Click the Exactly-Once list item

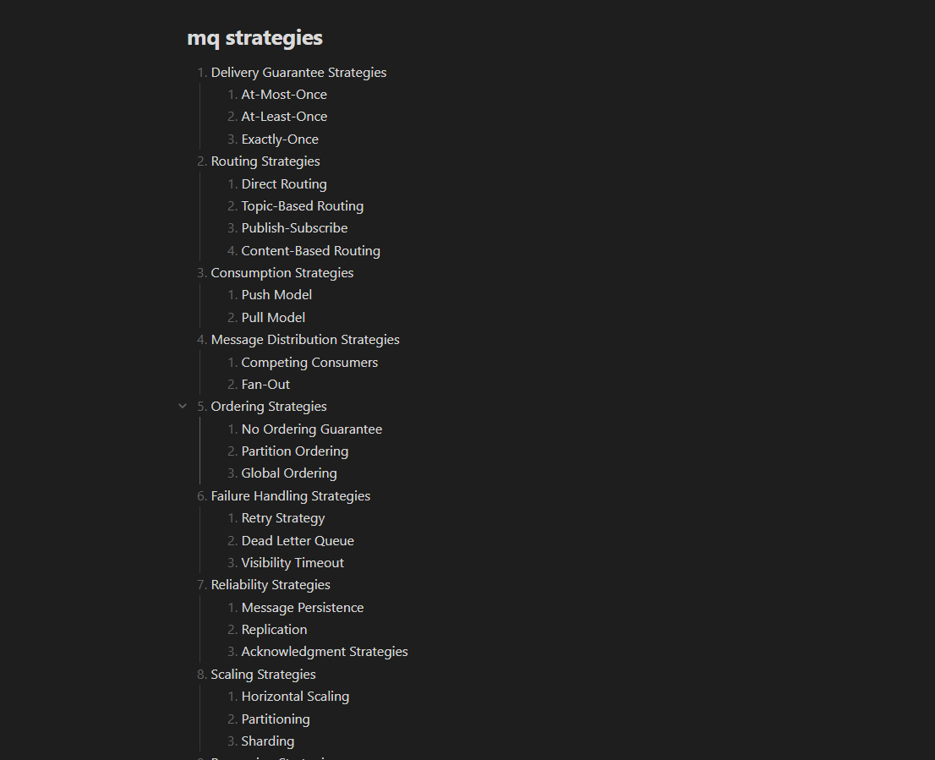(x=280, y=139)
